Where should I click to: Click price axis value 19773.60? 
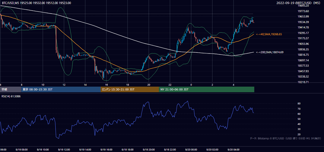[x=303, y=11]
